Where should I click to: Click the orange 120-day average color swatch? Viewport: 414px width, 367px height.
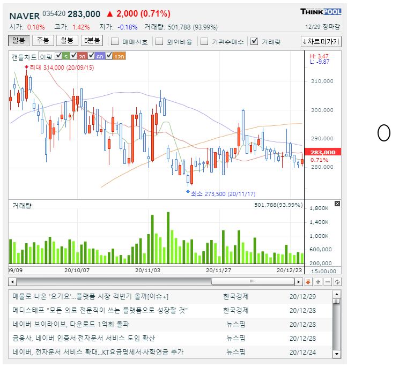[119, 56]
